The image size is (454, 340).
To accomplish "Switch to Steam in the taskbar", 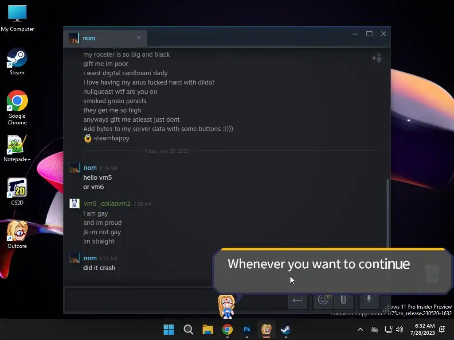I will [x=286, y=329].
